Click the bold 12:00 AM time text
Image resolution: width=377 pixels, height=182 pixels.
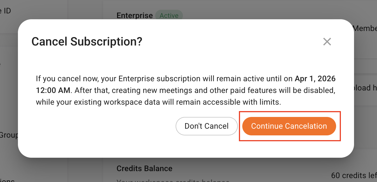tap(53, 90)
